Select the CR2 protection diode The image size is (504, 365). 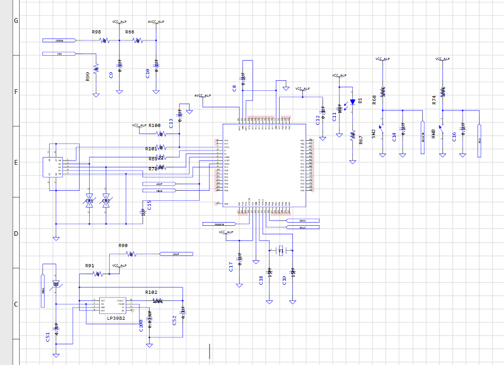click(106, 200)
